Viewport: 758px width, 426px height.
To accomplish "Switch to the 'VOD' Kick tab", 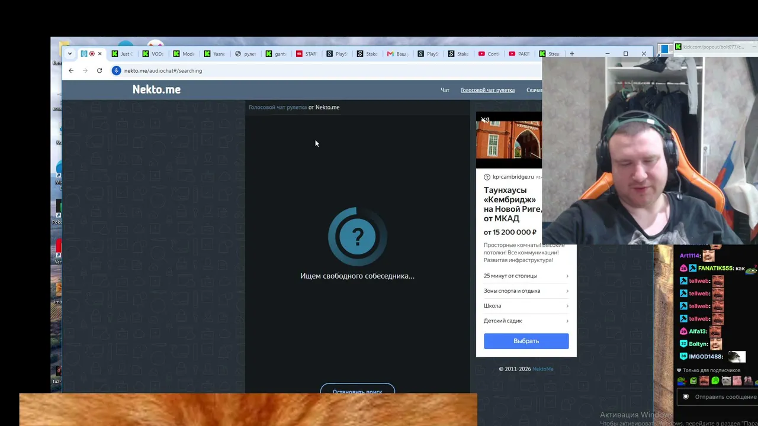I will (152, 54).
